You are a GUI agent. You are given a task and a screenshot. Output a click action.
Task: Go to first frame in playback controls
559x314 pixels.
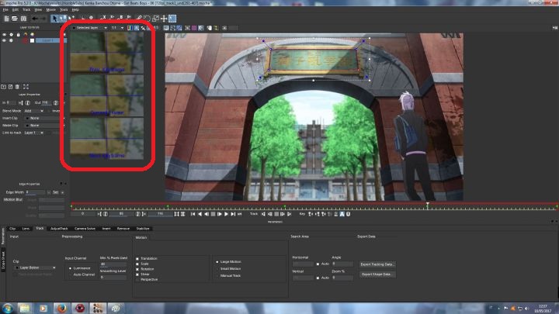(193, 214)
